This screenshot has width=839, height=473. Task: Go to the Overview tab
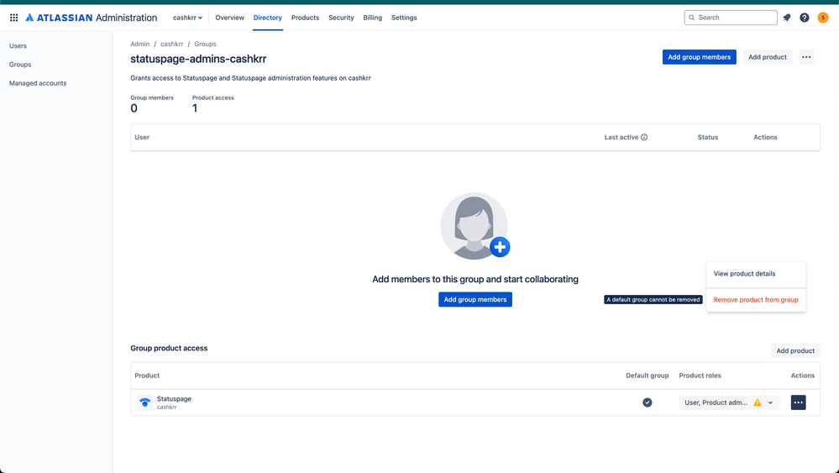[x=229, y=18]
